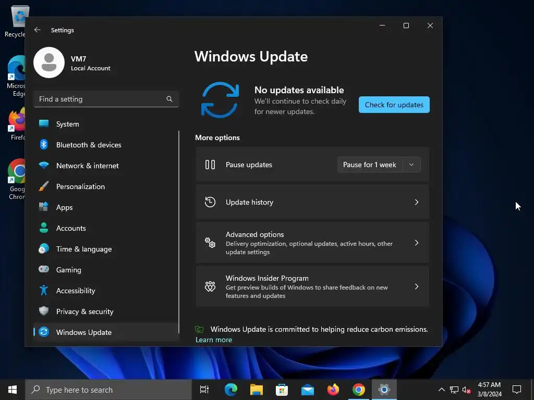Click Pause for 1 week button

(x=370, y=165)
